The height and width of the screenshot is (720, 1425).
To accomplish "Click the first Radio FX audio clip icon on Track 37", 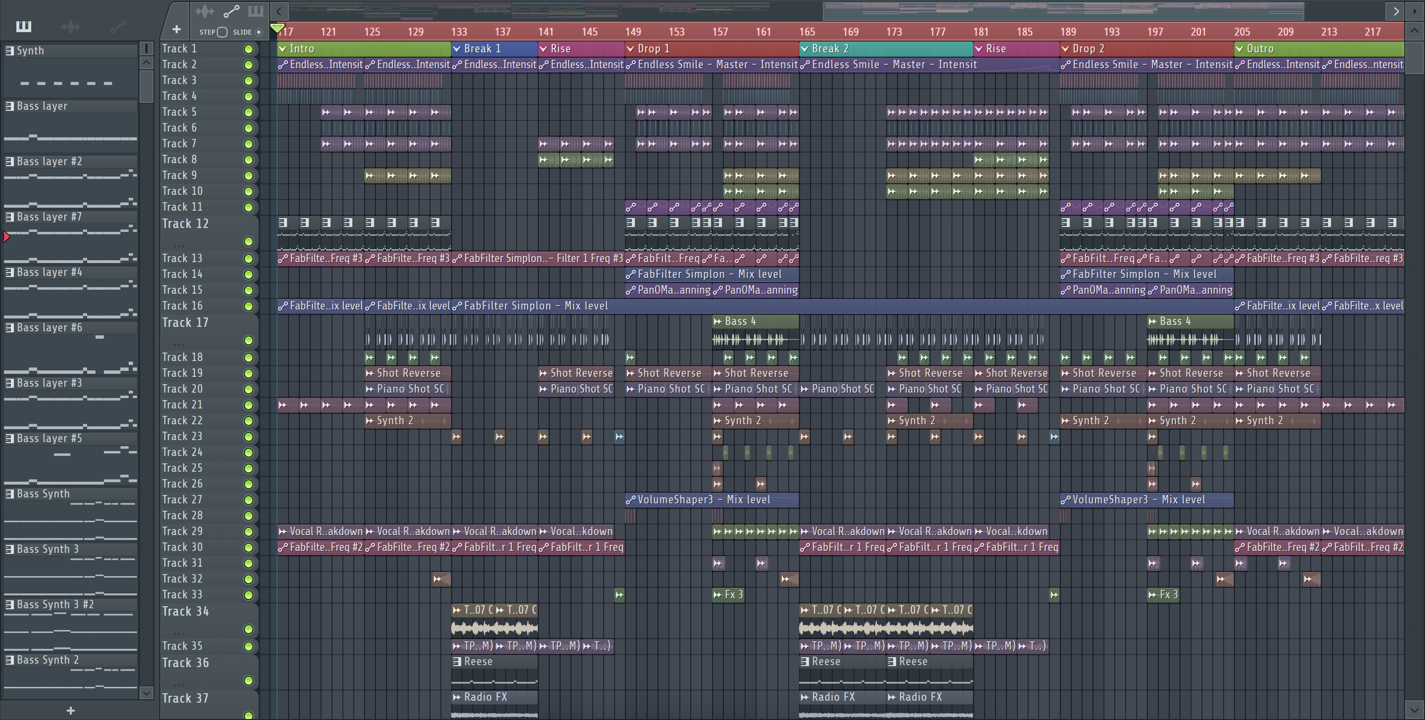I will [x=457, y=697].
